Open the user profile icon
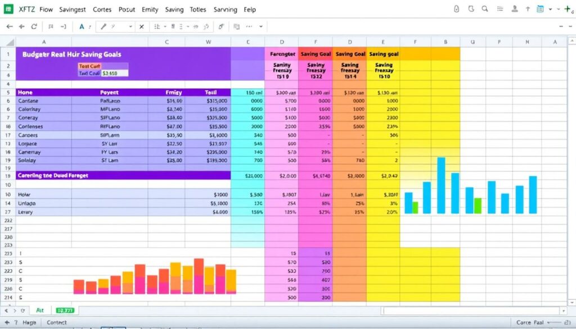The image size is (576, 329). pos(515,9)
